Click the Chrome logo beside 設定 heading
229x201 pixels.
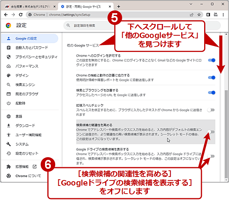9,26
